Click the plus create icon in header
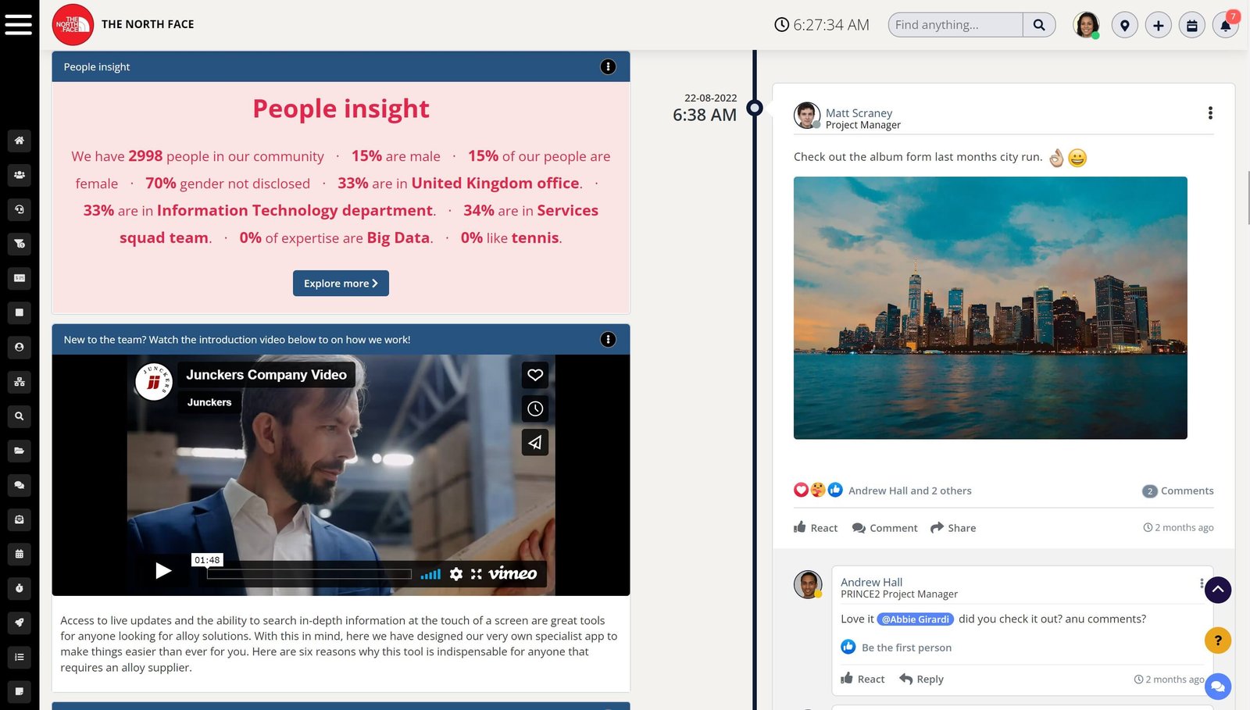 [x=1158, y=25]
